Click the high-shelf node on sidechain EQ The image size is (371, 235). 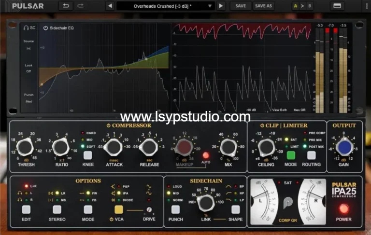pyautogui.click(x=146, y=59)
